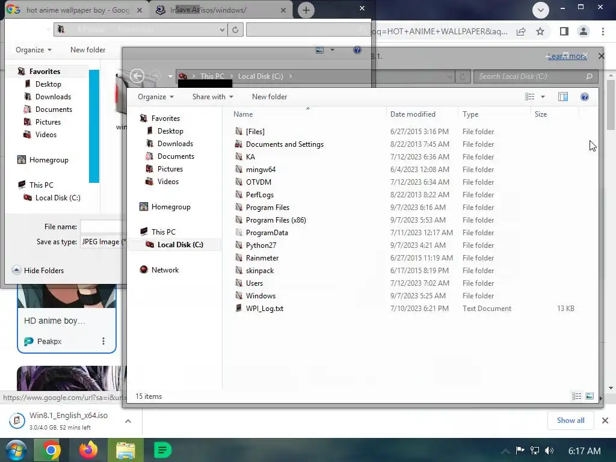Open Chrome three-dot menu
616x462 pixels.
603,31
